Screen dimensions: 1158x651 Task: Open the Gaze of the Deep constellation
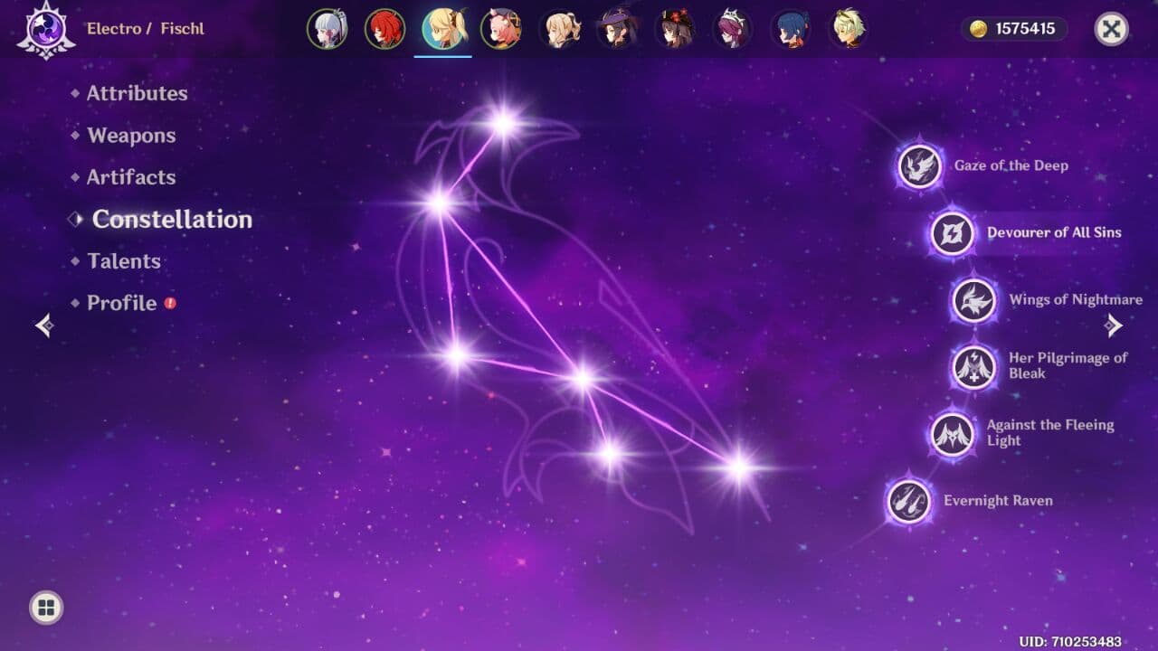point(920,166)
